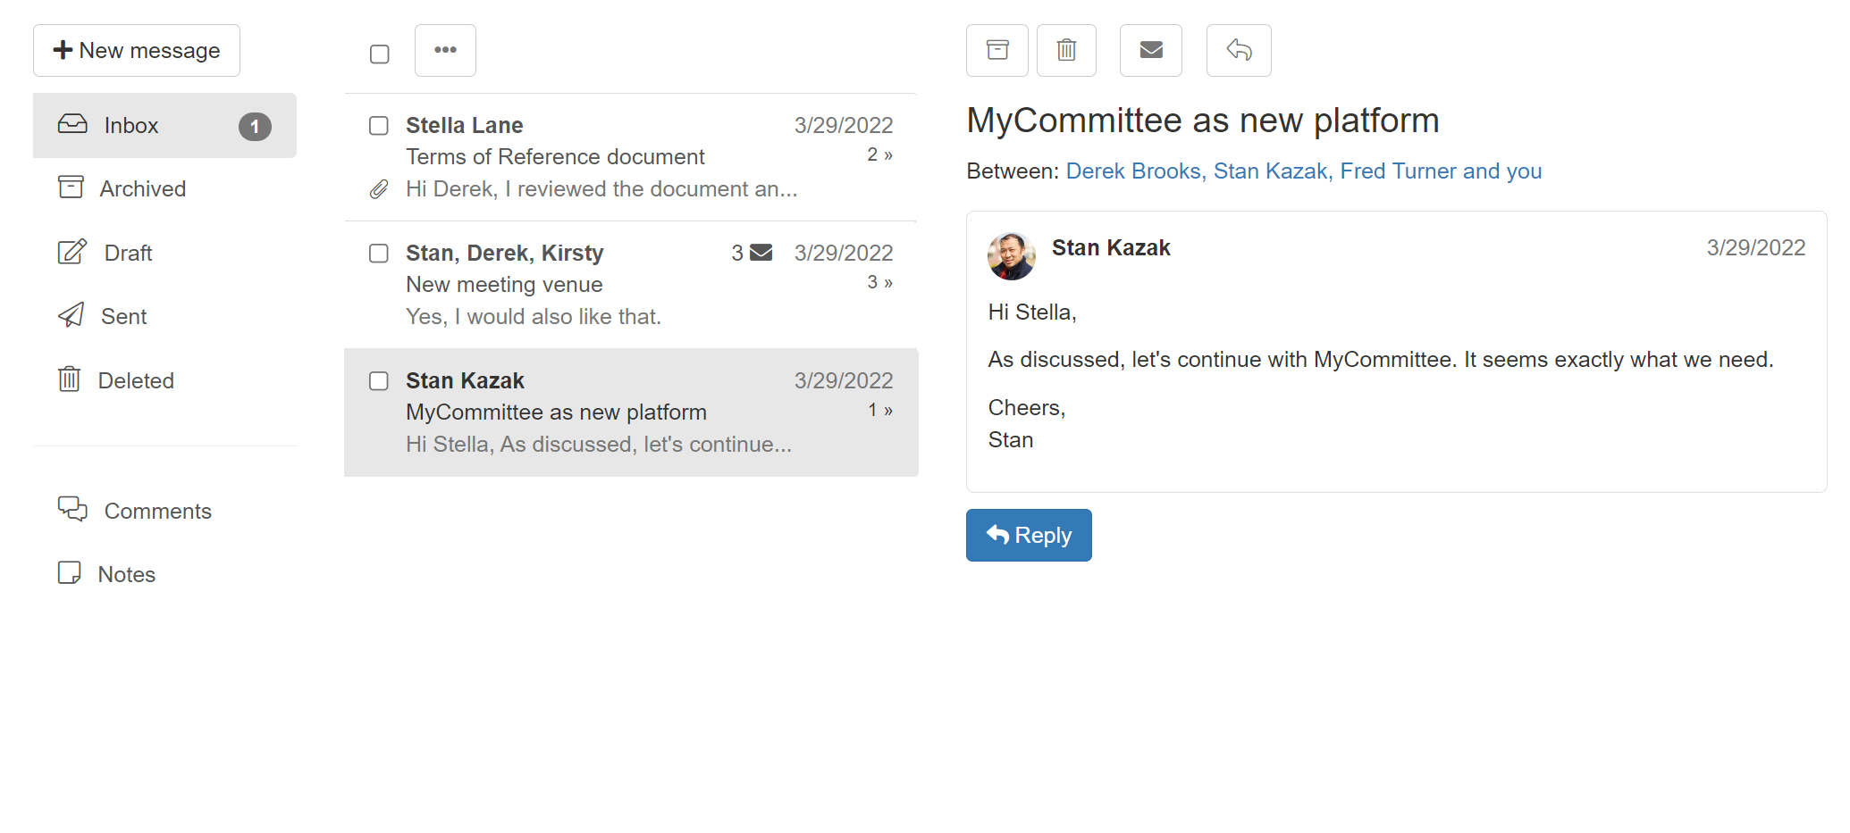Image resolution: width=1850 pixels, height=833 pixels.
Task: Click the MyCommittee as new platform heading
Action: [x=1203, y=120]
